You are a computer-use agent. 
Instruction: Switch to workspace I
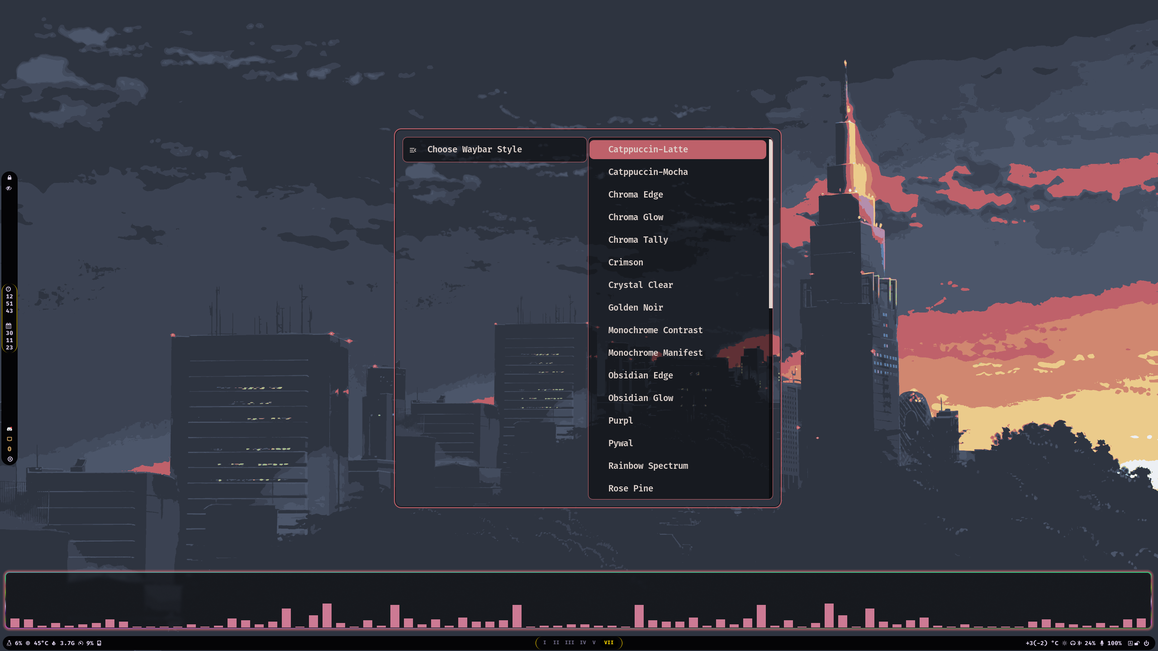(545, 642)
